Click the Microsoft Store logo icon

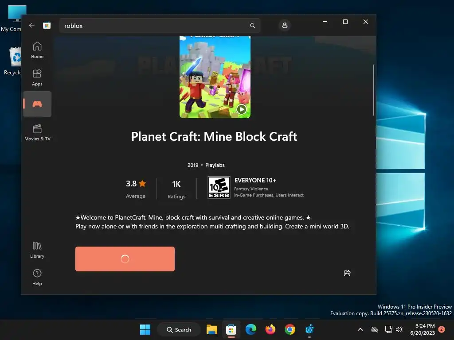point(47,25)
